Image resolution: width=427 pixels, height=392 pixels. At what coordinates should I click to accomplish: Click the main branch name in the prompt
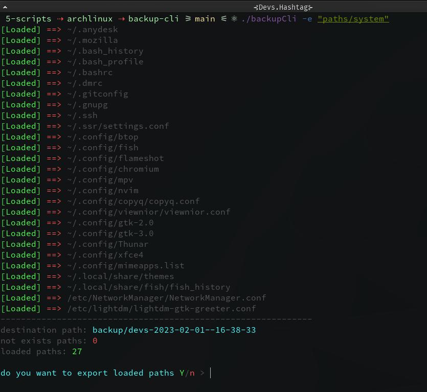pos(205,19)
